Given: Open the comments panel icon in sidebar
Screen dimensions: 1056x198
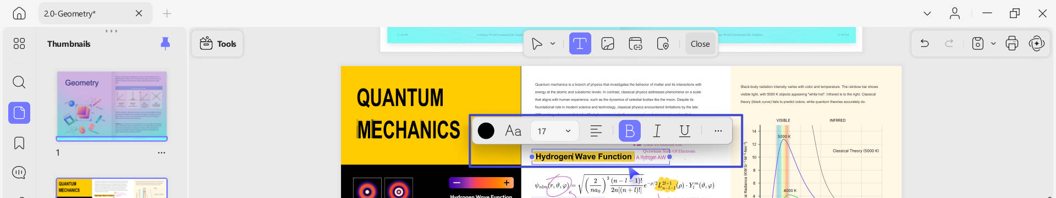Looking at the screenshot, I should click(19, 173).
